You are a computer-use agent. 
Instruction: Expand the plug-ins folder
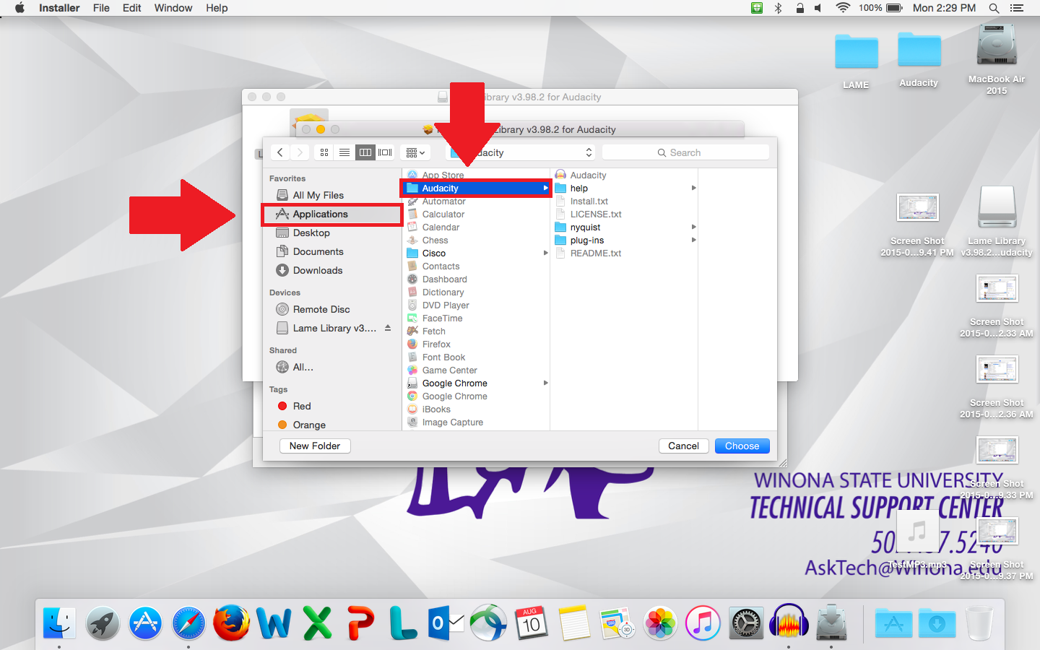coord(586,240)
